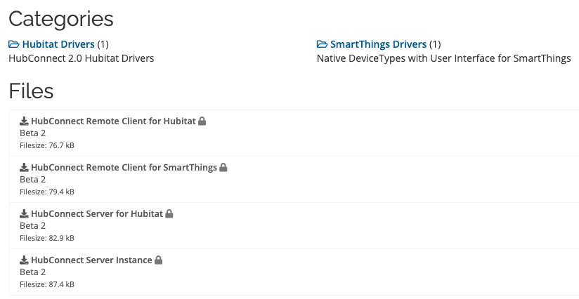Click the Categories heading
This screenshot has height=299, width=579.
60,19
